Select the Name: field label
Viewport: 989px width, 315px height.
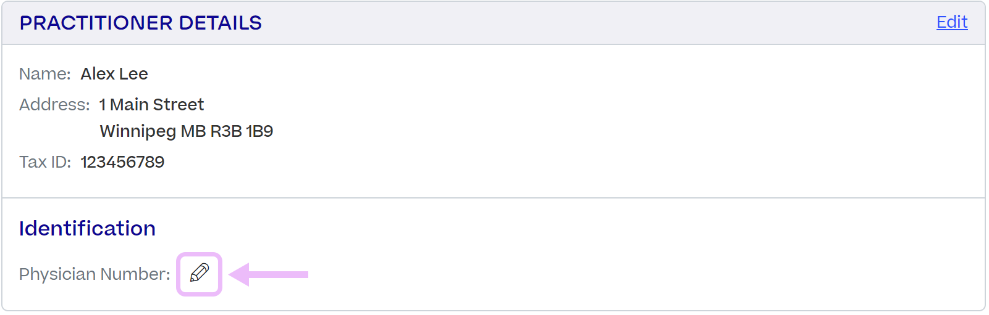point(45,74)
